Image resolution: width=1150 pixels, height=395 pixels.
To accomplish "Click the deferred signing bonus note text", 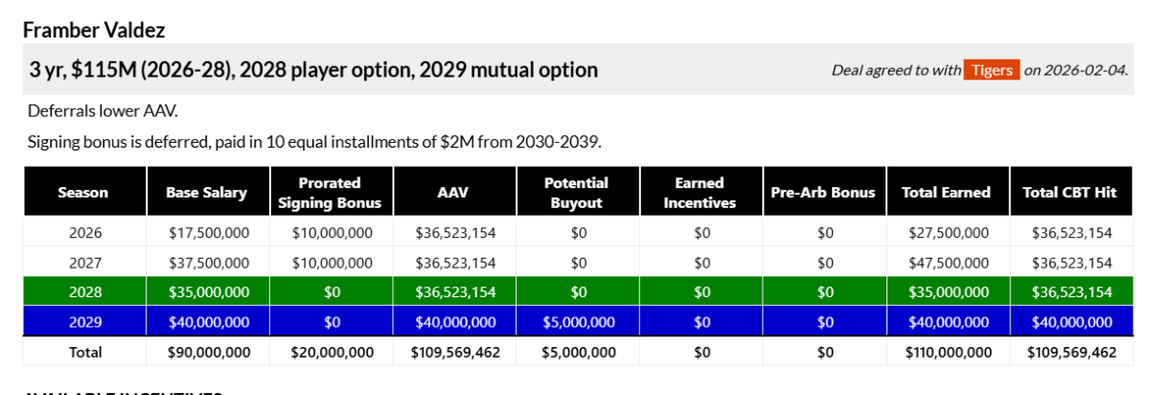I will [314, 142].
